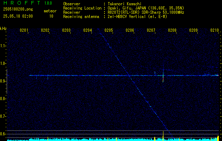Click the meteor count value 10
This screenshot has height=141, width=222.
(51, 16)
